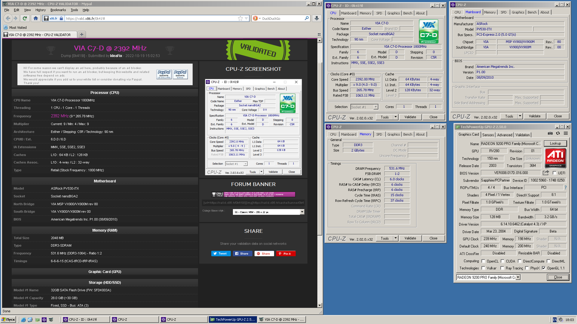Image resolution: width=577 pixels, height=324 pixels.
Task: Click the ATI Radeon logo in GPU-Z
Action: (555, 158)
